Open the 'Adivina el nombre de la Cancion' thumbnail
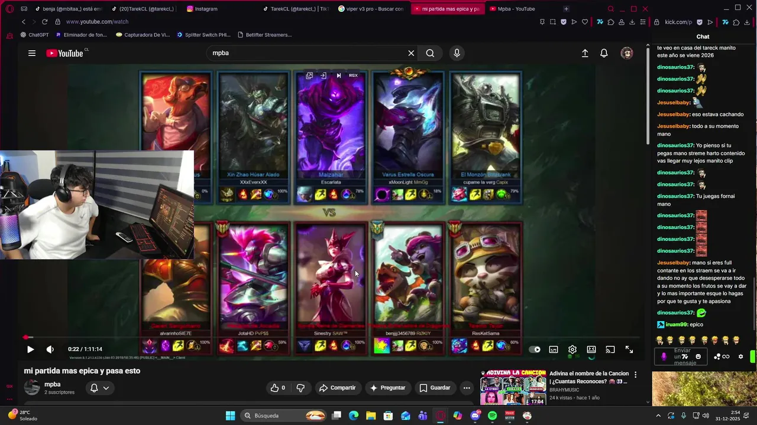This screenshot has width=757, height=425. (x=513, y=388)
